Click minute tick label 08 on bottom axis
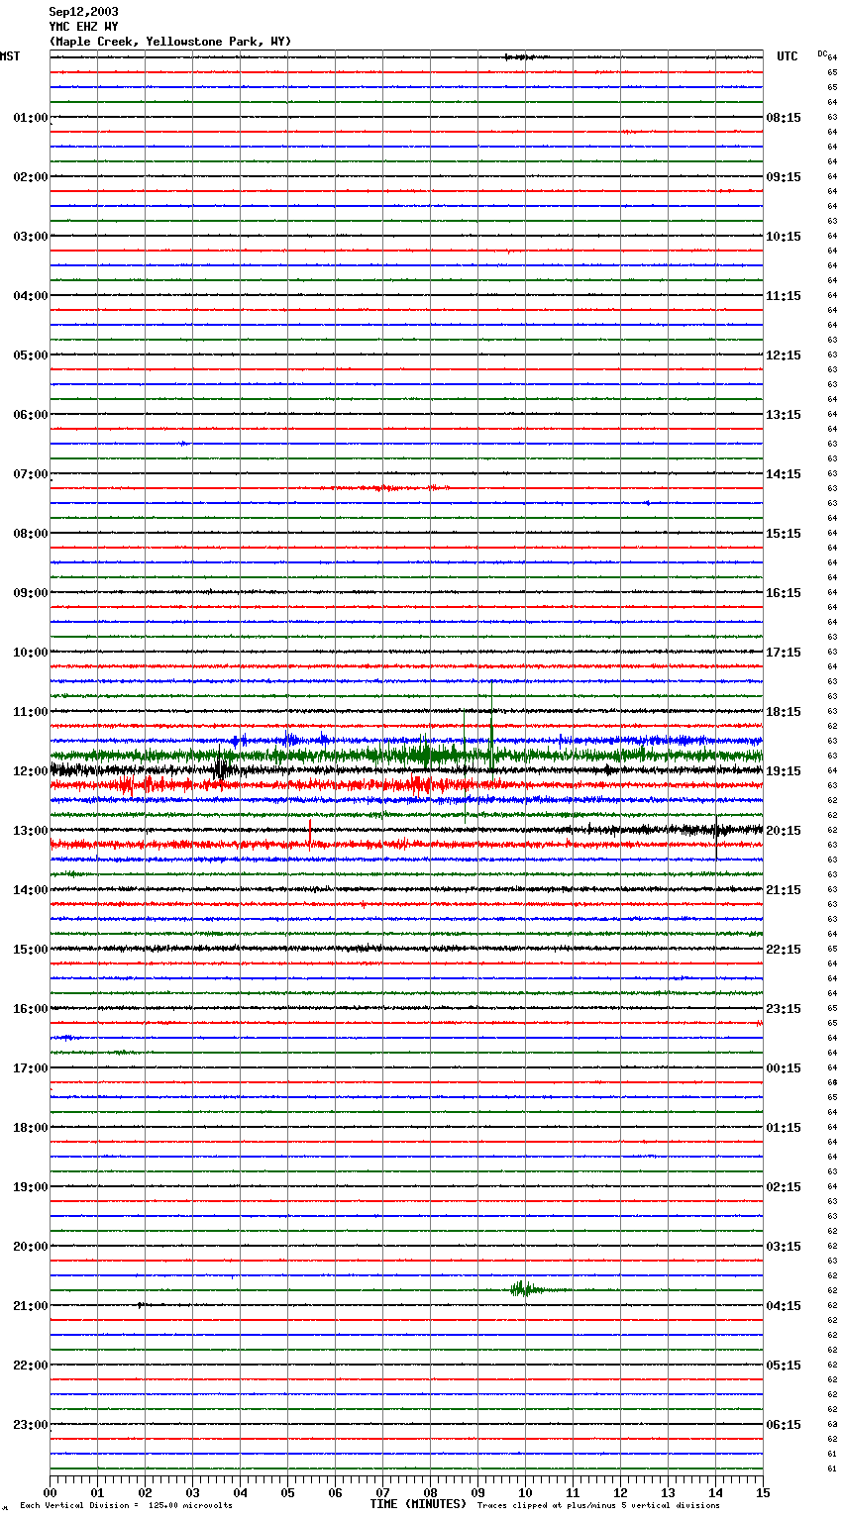This screenshot has height=1519, width=842. coord(431,1492)
